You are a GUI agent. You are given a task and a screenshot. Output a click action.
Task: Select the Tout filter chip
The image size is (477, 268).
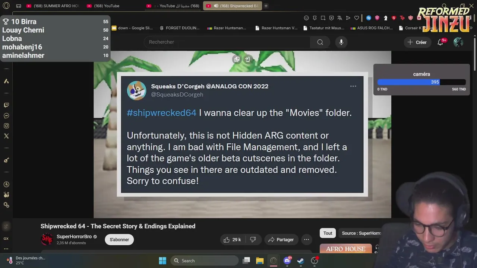pyautogui.click(x=328, y=233)
